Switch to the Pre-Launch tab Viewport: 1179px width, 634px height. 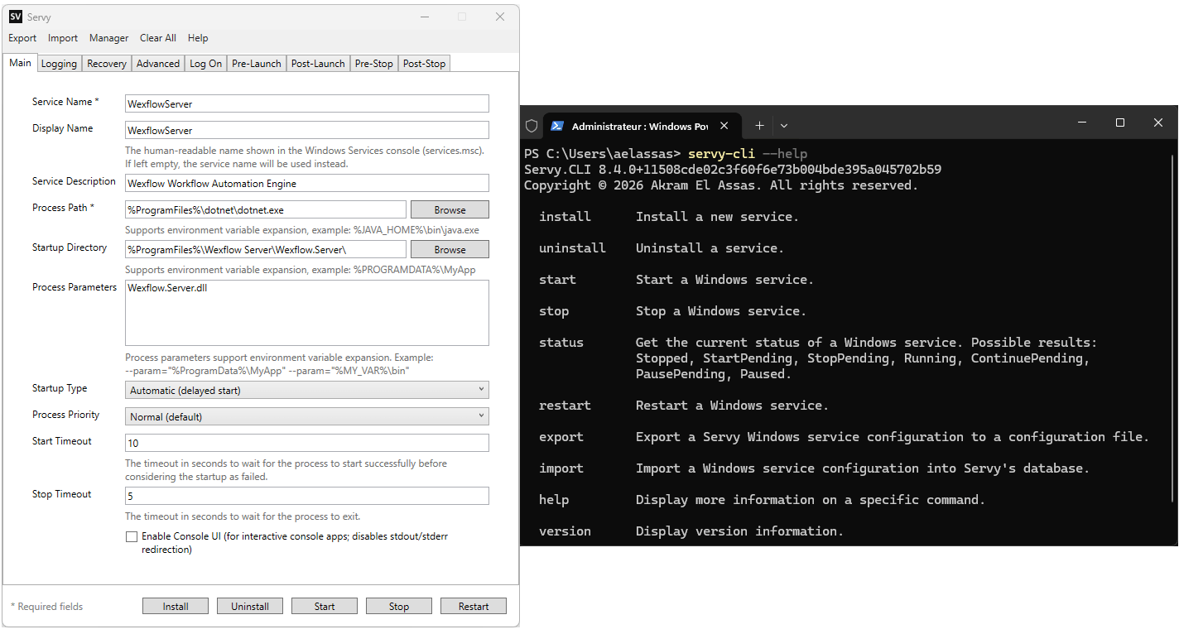coord(257,64)
